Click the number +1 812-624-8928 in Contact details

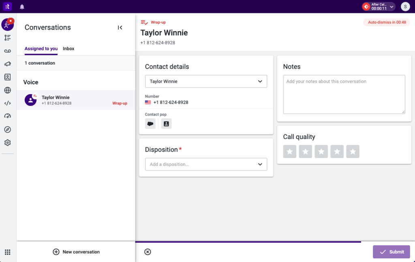pos(171,102)
